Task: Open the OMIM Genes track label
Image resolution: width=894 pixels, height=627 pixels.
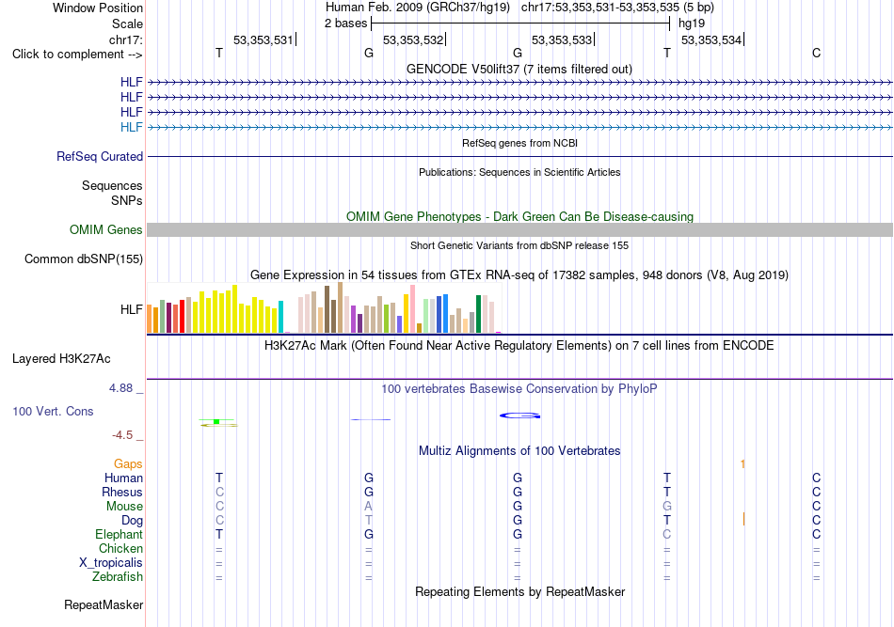Action: [x=106, y=229]
